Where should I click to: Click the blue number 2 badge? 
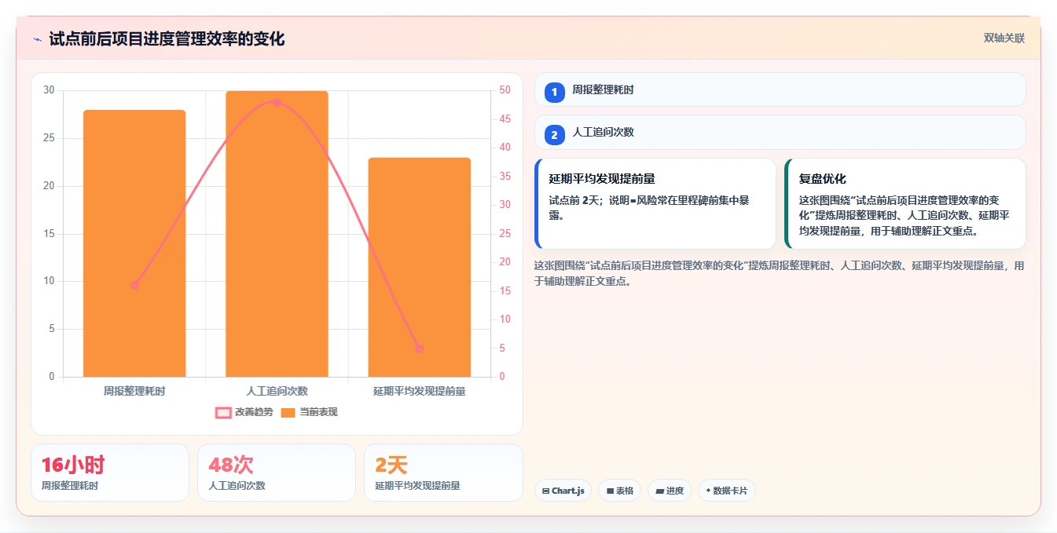click(554, 136)
